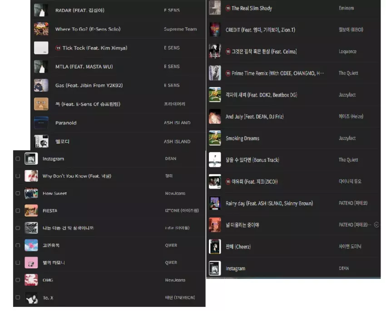
Task: Open artist 사이먼 도미닉
Action: point(350,246)
